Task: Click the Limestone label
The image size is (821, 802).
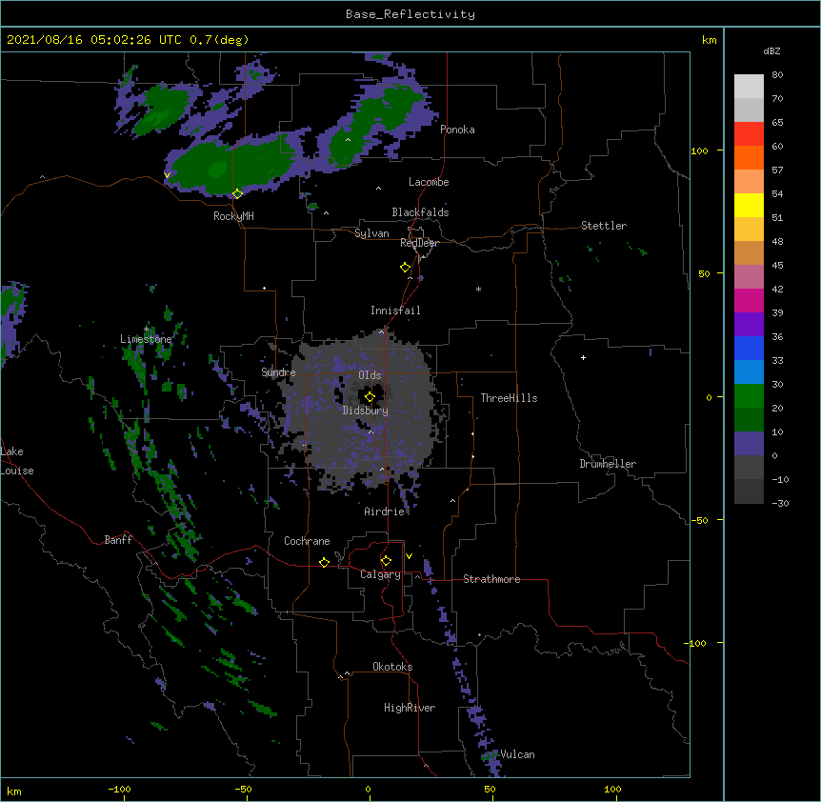Action: click(146, 339)
